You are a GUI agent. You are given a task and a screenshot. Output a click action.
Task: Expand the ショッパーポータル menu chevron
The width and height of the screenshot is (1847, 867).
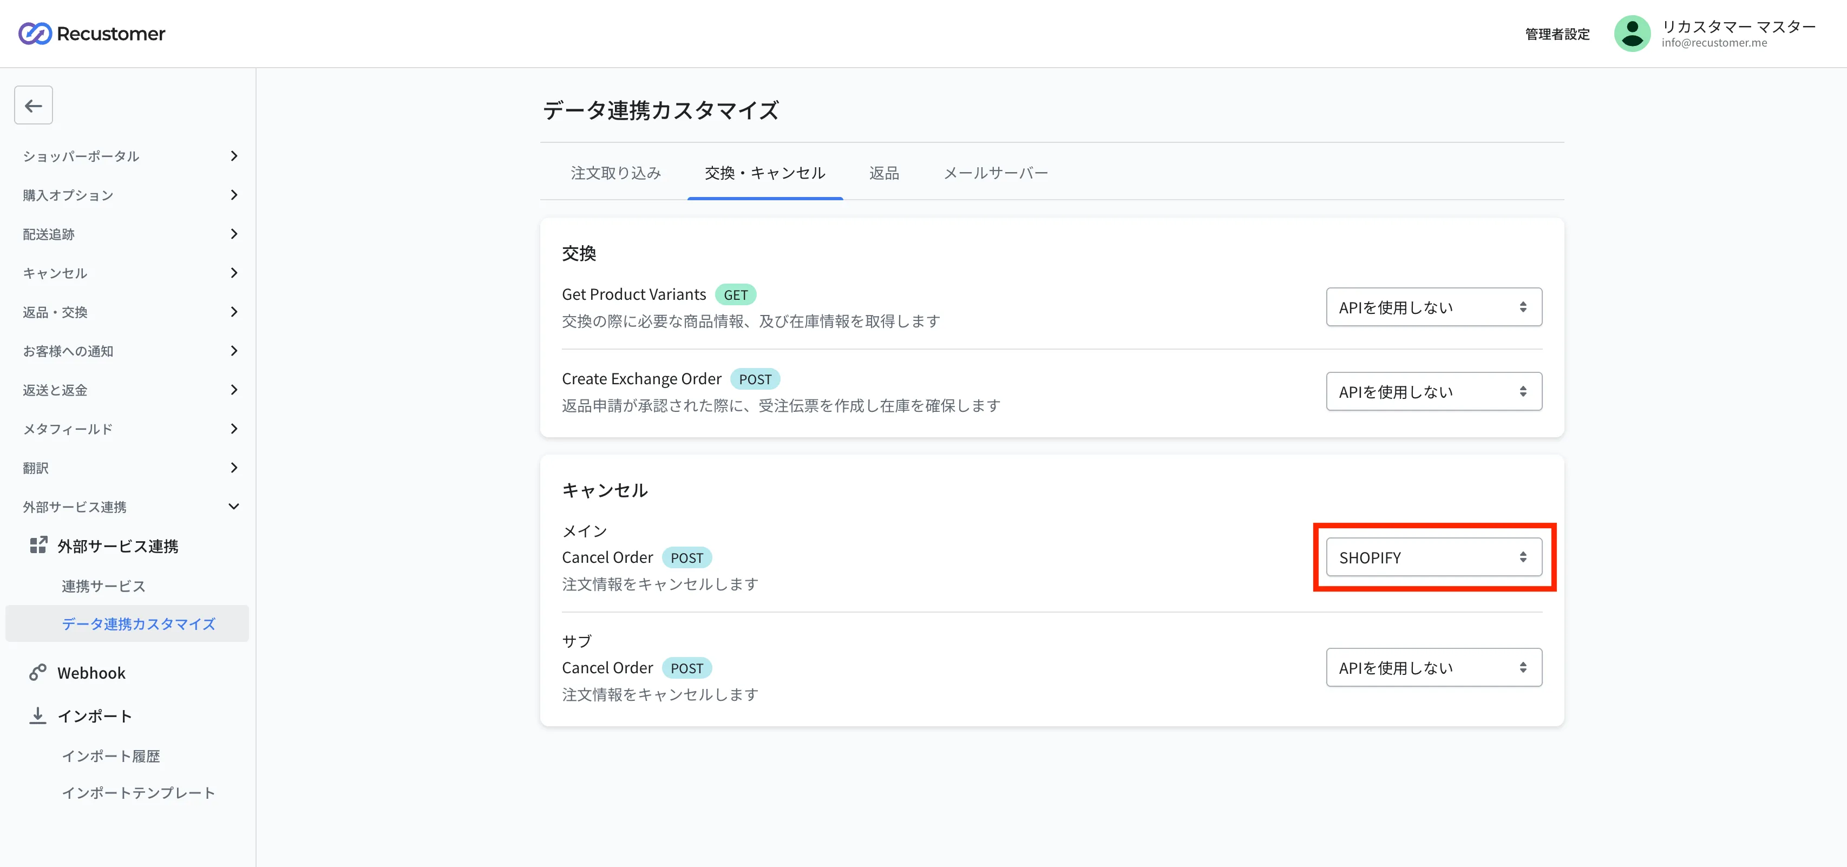click(x=234, y=156)
